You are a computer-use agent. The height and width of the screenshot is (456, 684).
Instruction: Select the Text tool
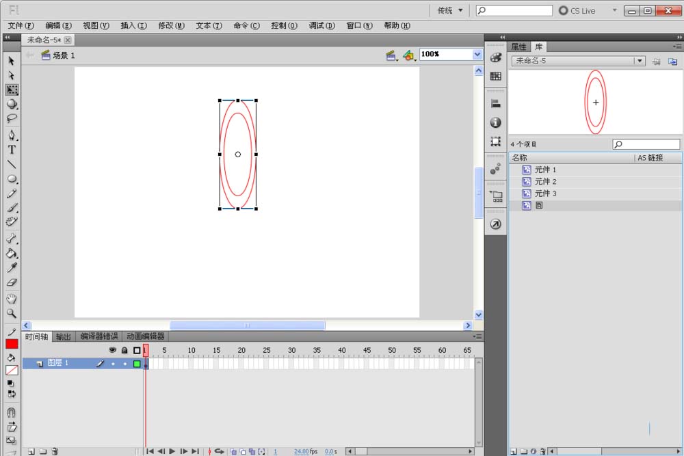pyautogui.click(x=12, y=150)
